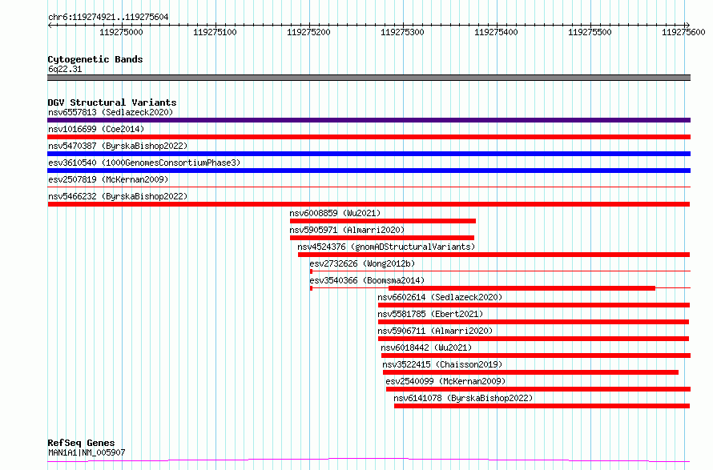Select the red esv2540099 variant bar

point(538,389)
